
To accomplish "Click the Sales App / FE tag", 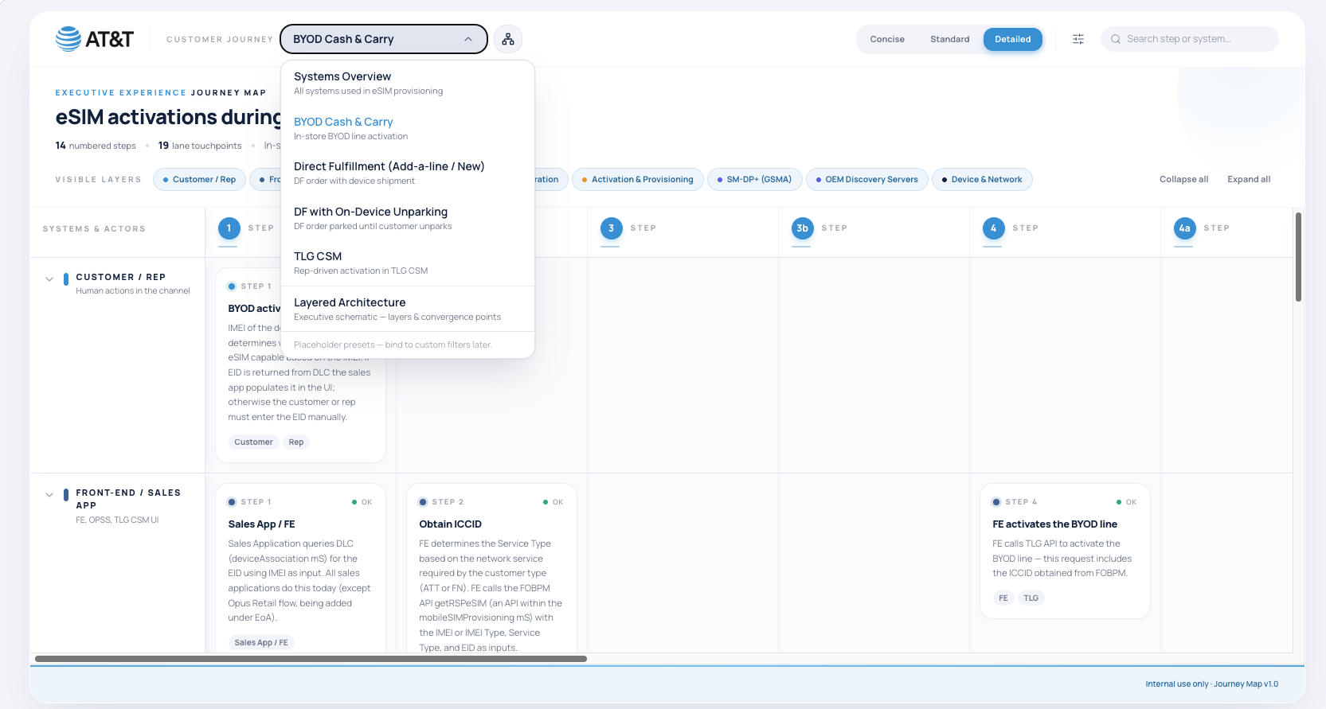I will pos(261,643).
